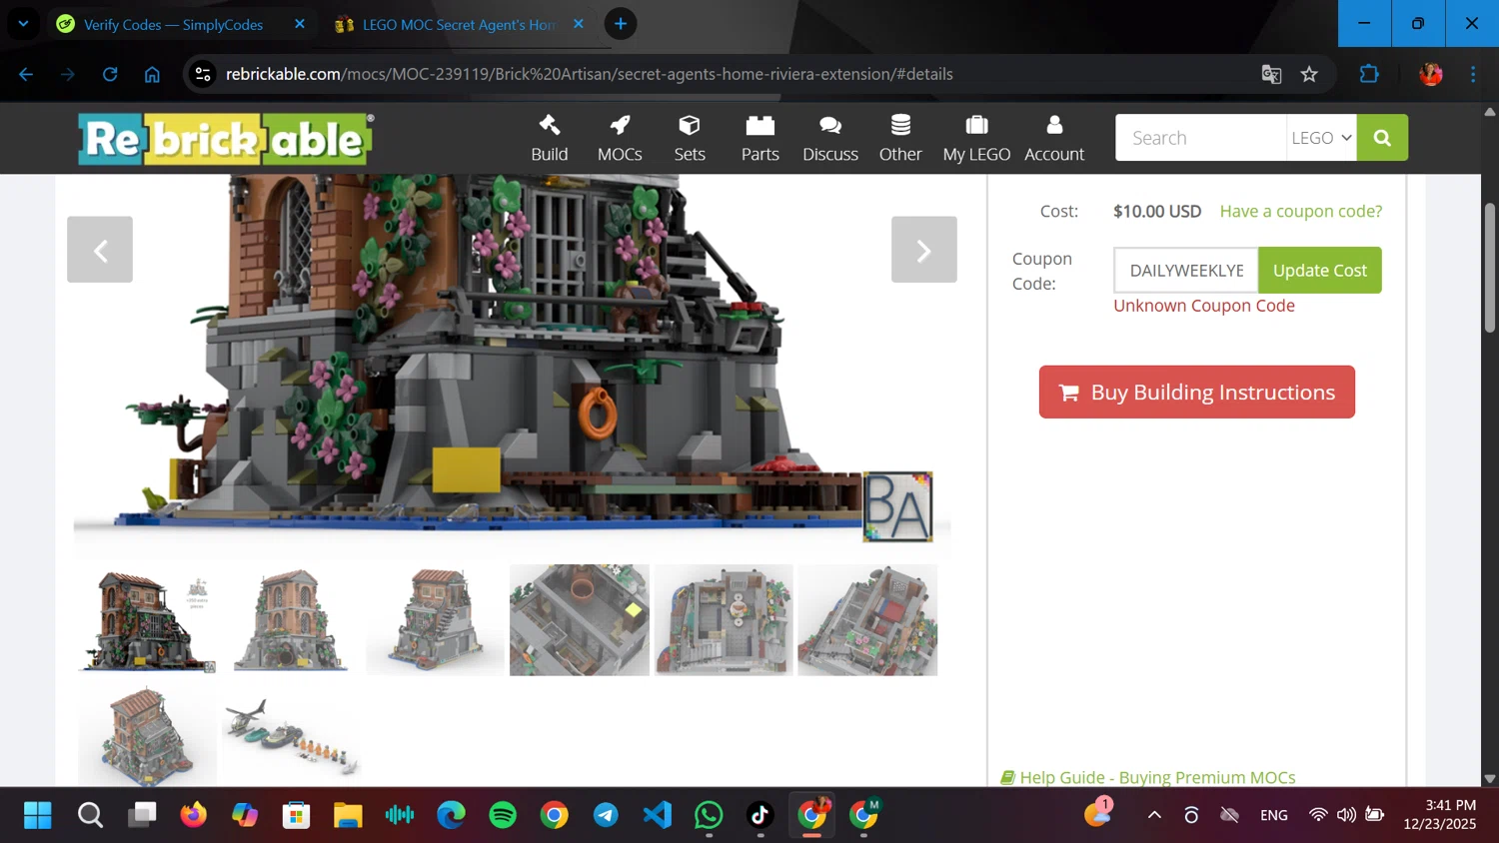Open the Windows Start menu
Viewport: 1499px width, 843px height.
pos(38,815)
